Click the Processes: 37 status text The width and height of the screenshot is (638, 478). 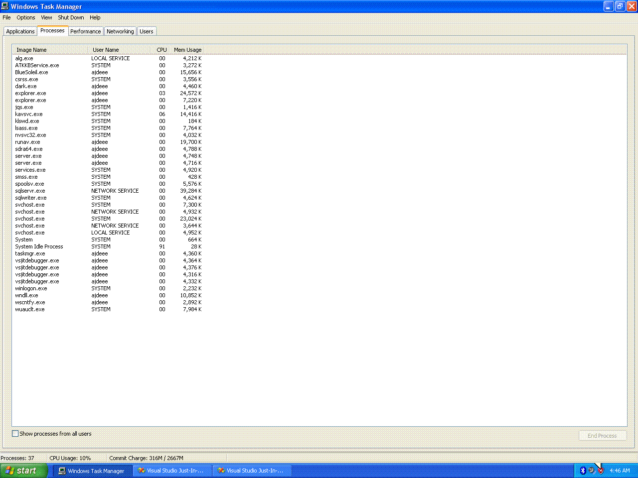(17, 458)
